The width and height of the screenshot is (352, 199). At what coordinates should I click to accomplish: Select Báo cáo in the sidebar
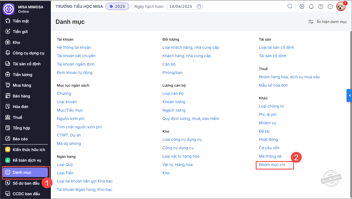20,139
